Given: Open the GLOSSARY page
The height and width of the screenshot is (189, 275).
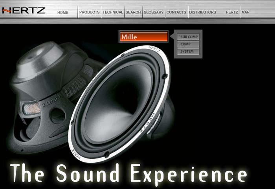Looking at the screenshot, I should tap(154, 12).
